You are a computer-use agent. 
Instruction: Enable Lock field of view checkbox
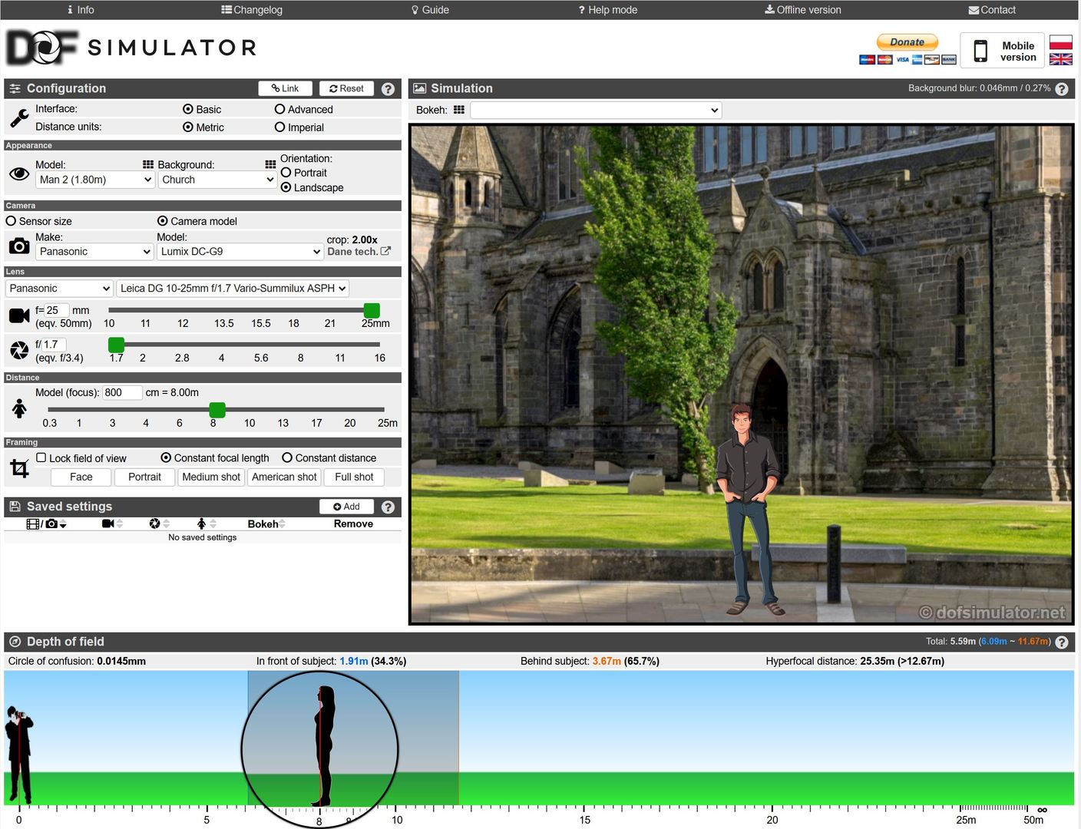pyautogui.click(x=41, y=457)
